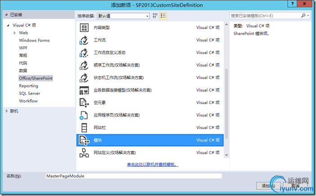The height and width of the screenshot is (196, 316).
Task: Click the template list scrollbar thumb
Action: click(x=226, y=104)
